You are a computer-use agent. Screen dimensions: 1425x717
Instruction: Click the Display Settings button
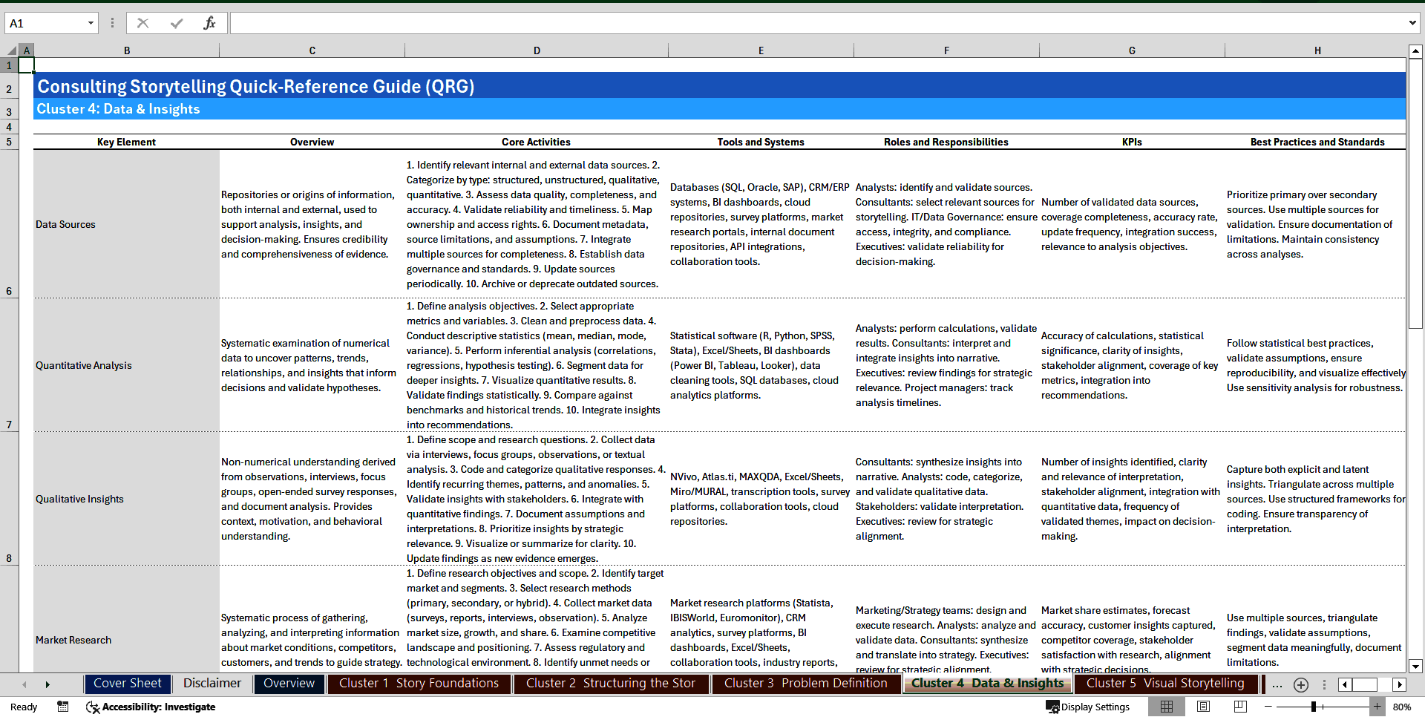click(1087, 707)
